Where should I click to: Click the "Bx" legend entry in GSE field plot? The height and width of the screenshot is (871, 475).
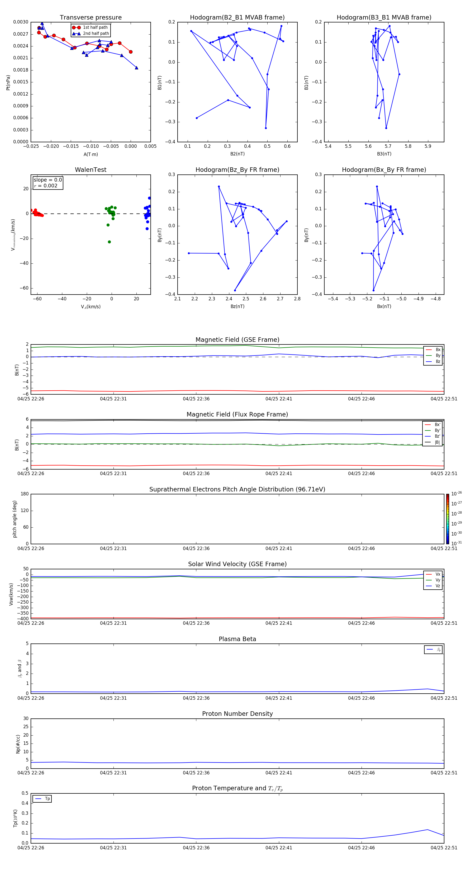(x=433, y=350)
